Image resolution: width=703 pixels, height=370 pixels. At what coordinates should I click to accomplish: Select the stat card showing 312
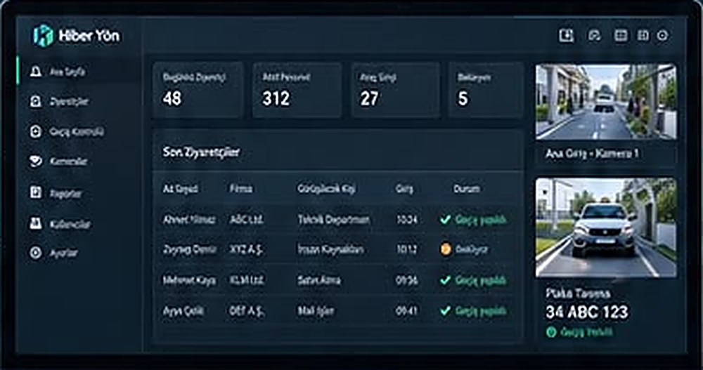(297, 90)
